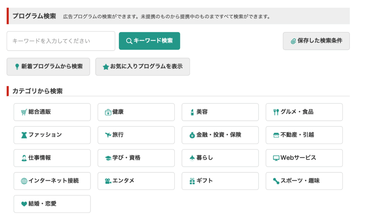Focus the keyword search input field
Viewport: 368px width, 223px height.
[61, 41]
